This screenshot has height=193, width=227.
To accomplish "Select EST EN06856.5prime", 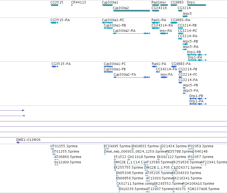I will click(x=130, y=178).
